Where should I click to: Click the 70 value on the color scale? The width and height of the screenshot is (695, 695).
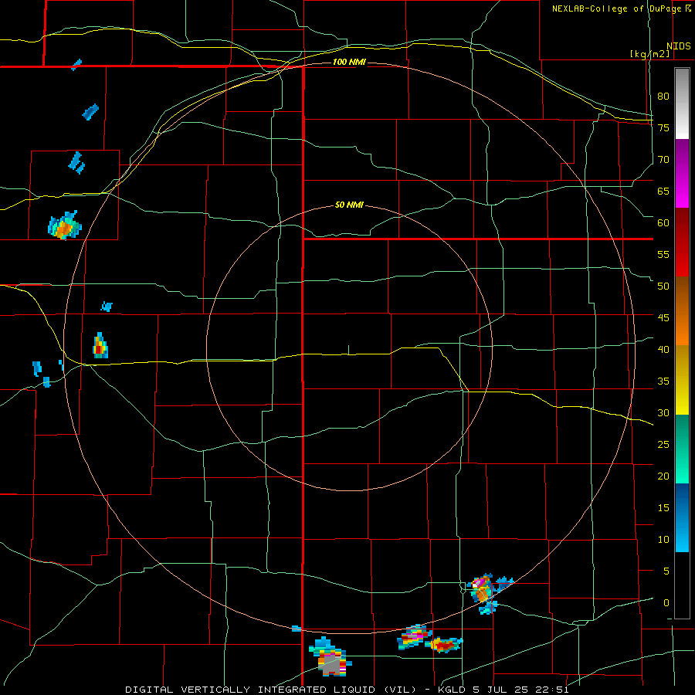[x=663, y=160]
